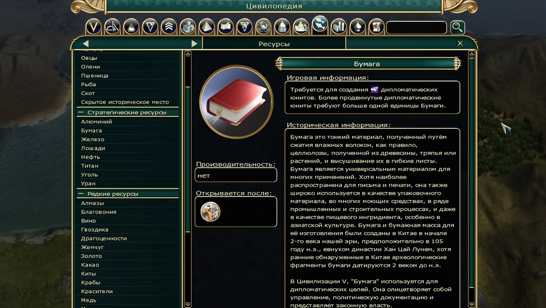Click the magnifying glass search button

coord(457,28)
